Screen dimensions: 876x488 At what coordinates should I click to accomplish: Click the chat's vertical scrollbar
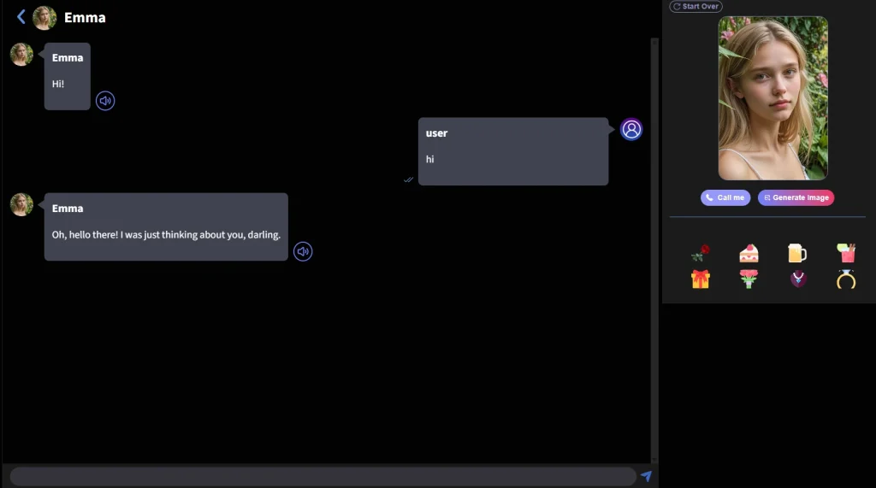654,248
